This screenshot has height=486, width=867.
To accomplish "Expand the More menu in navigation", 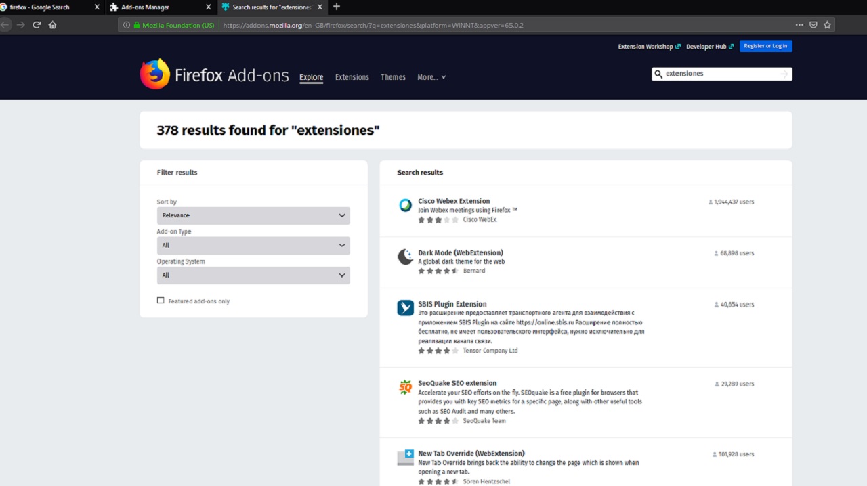I will tap(431, 76).
